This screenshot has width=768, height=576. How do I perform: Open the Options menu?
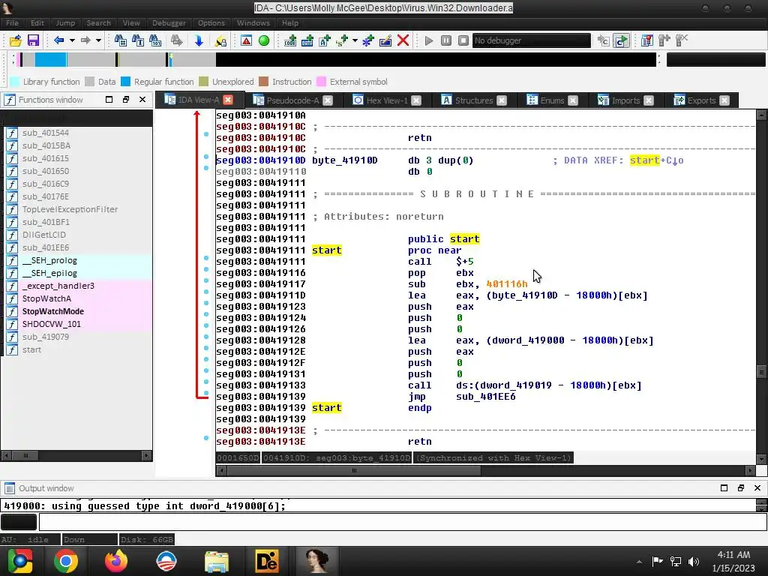tap(211, 23)
